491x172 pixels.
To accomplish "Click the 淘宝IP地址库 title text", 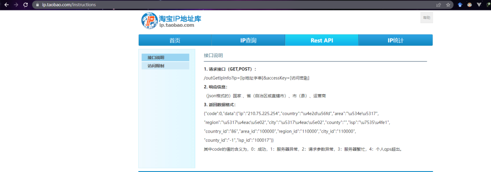I will coord(180,18).
